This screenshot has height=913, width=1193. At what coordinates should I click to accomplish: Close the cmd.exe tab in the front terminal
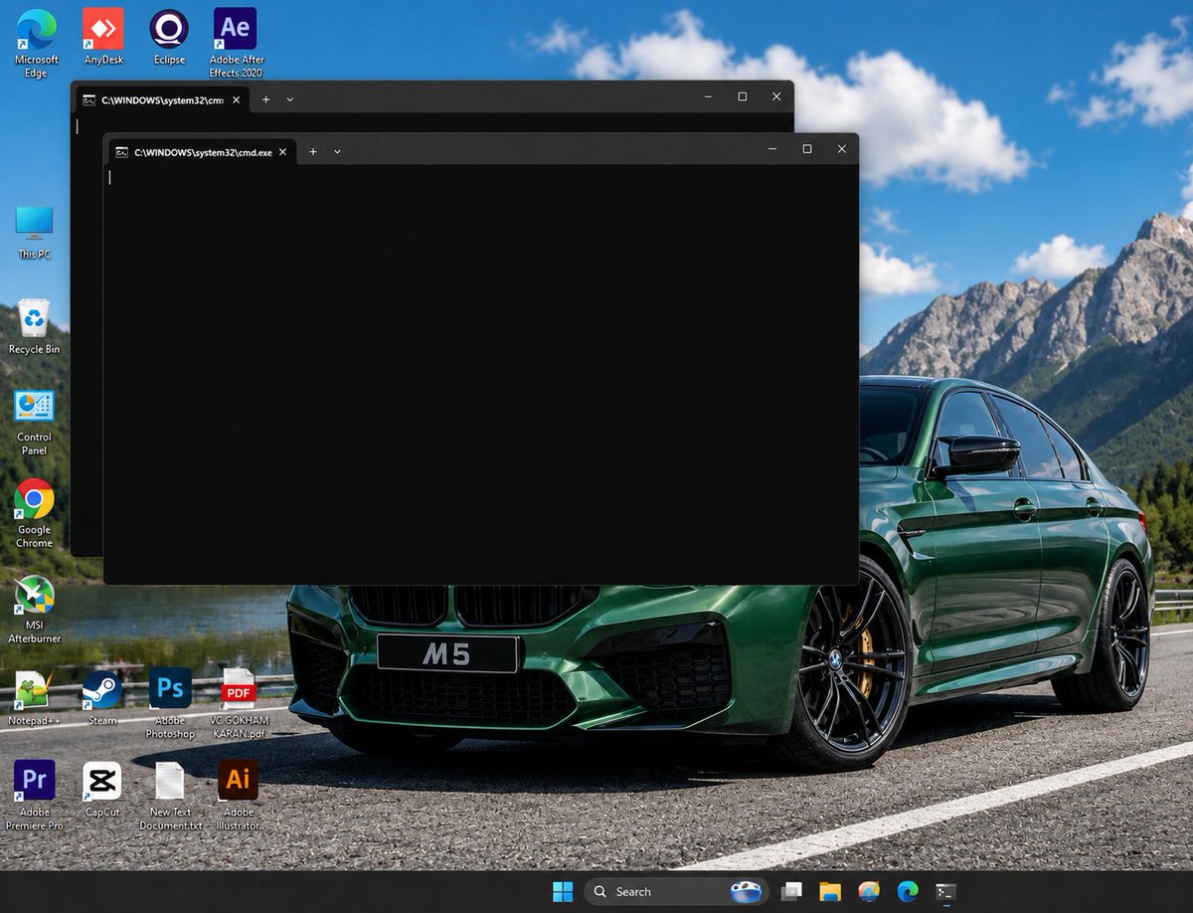[282, 152]
